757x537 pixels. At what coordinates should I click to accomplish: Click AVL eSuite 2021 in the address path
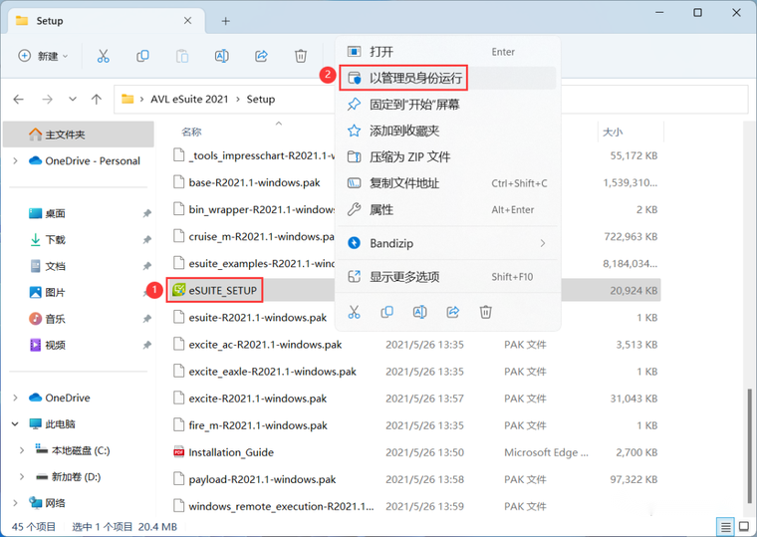tap(189, 99)
